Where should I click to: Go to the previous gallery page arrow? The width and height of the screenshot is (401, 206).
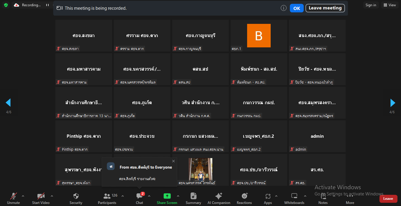pyautogui.click(x=8, y=103)
